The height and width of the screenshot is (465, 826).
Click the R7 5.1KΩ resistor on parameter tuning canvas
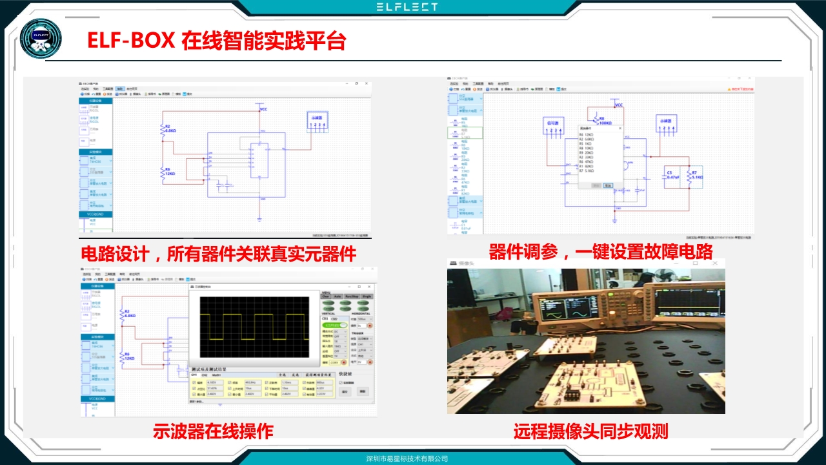(x=694, y=177)
